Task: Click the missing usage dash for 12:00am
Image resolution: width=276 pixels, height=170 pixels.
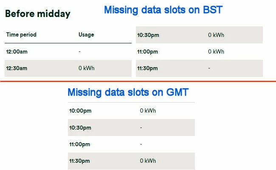Action: click(x=80, y=51)
